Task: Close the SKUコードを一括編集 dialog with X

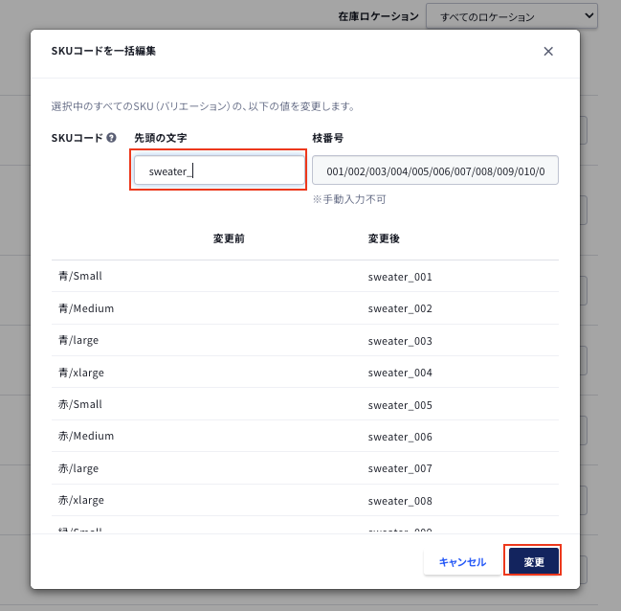Action: tap(548, 51)
